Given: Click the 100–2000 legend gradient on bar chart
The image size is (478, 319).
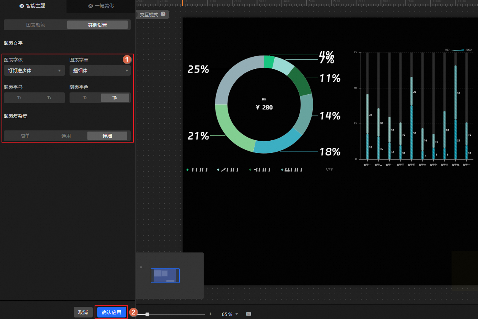Looking at the screenshot, I should 458,50.
